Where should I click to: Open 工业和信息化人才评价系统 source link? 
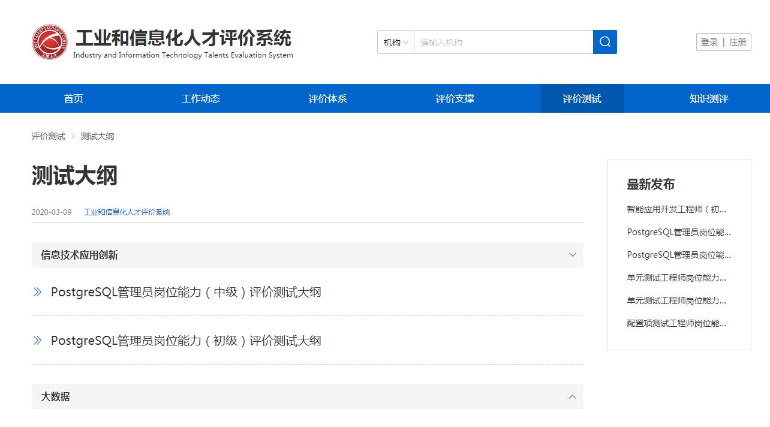click(x=127, y=212)
